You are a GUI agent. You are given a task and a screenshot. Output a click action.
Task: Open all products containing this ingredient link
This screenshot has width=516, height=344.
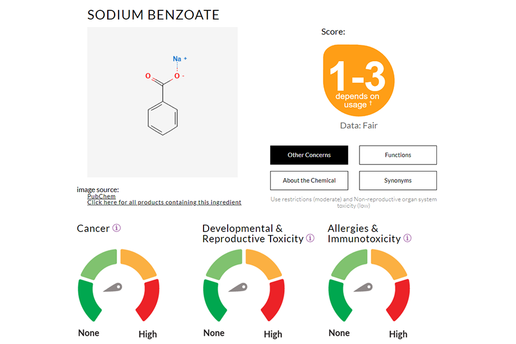click(164, 202)
